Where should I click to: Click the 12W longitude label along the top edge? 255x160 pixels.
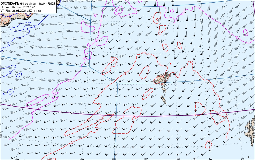coord(93,1)
